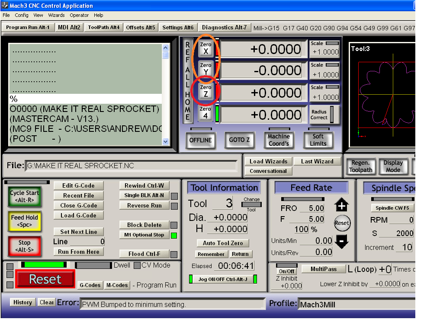Click the Zero X axis button
This screenshot has height=332, width=443.
tap(205, 48)
